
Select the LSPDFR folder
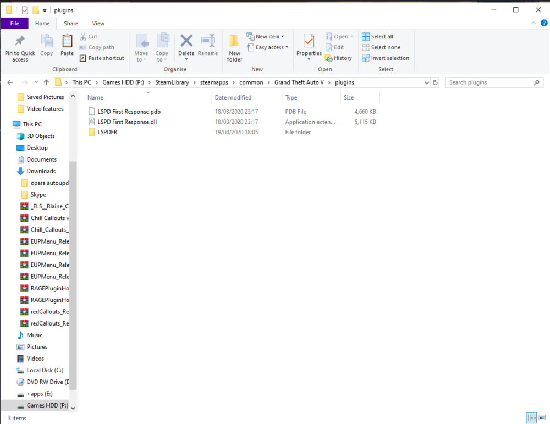(107, 132)
